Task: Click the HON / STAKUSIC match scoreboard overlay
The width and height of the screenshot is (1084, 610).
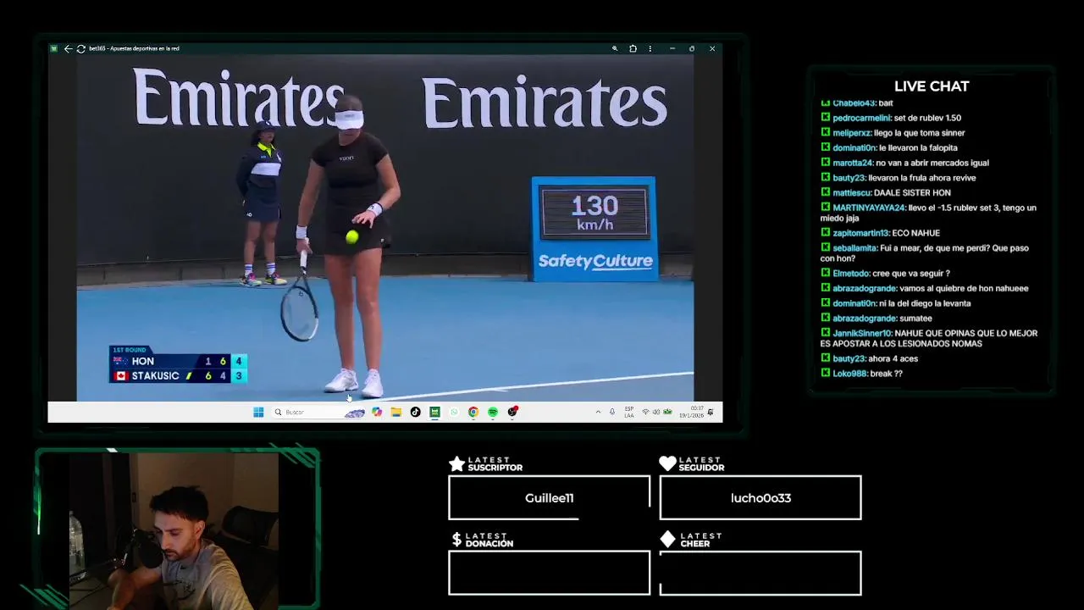Action: point(178,364)
